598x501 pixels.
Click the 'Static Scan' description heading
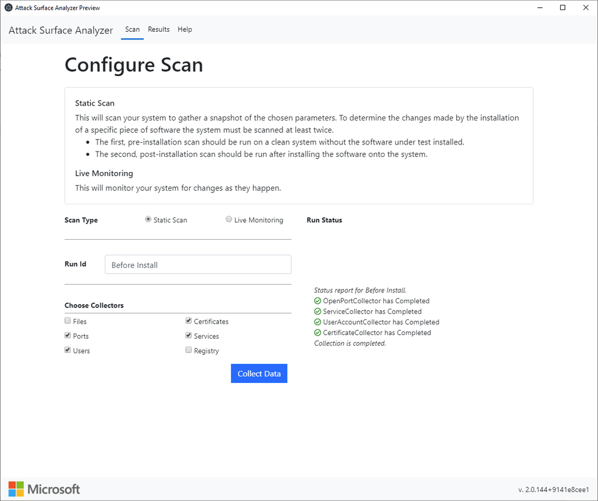[x=95, y=103]
